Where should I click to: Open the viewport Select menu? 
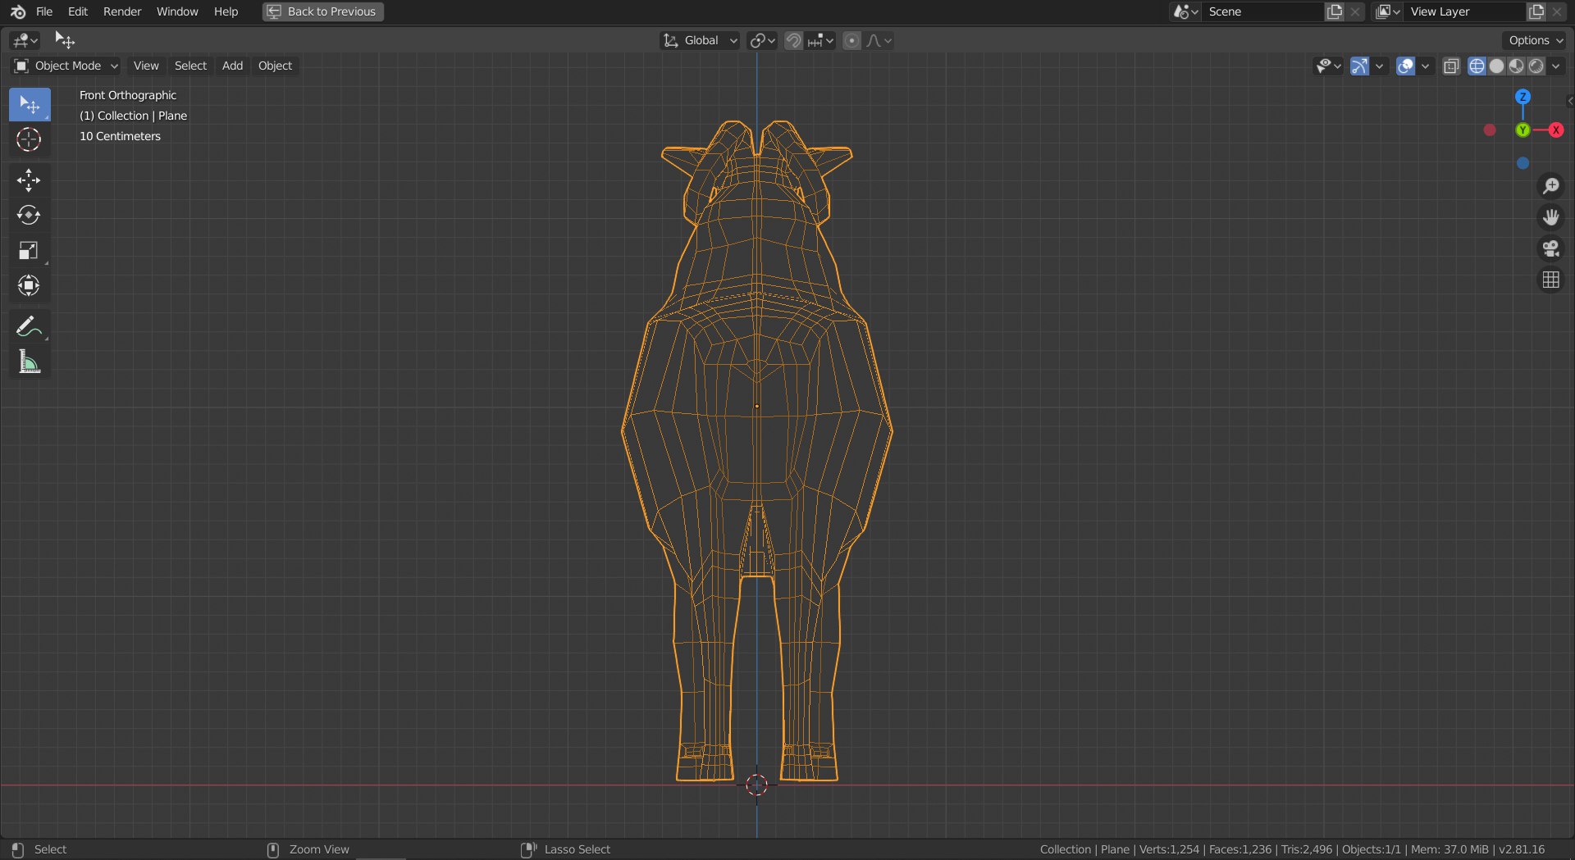pos(190,66)
